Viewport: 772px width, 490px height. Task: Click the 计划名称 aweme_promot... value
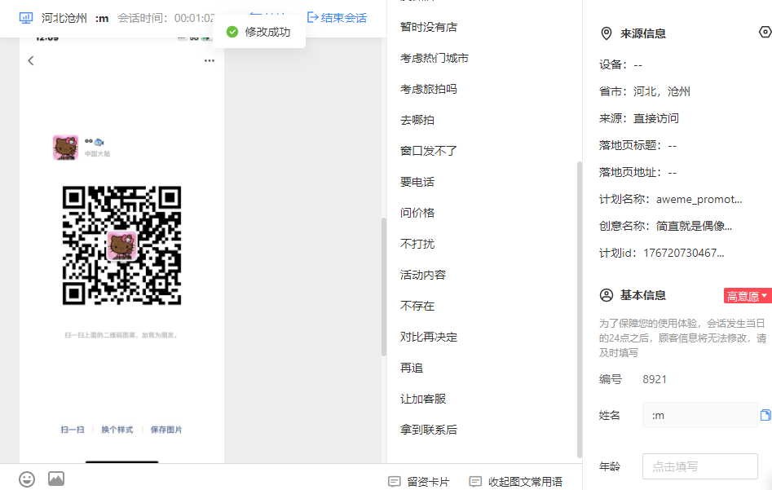(699, 200)
